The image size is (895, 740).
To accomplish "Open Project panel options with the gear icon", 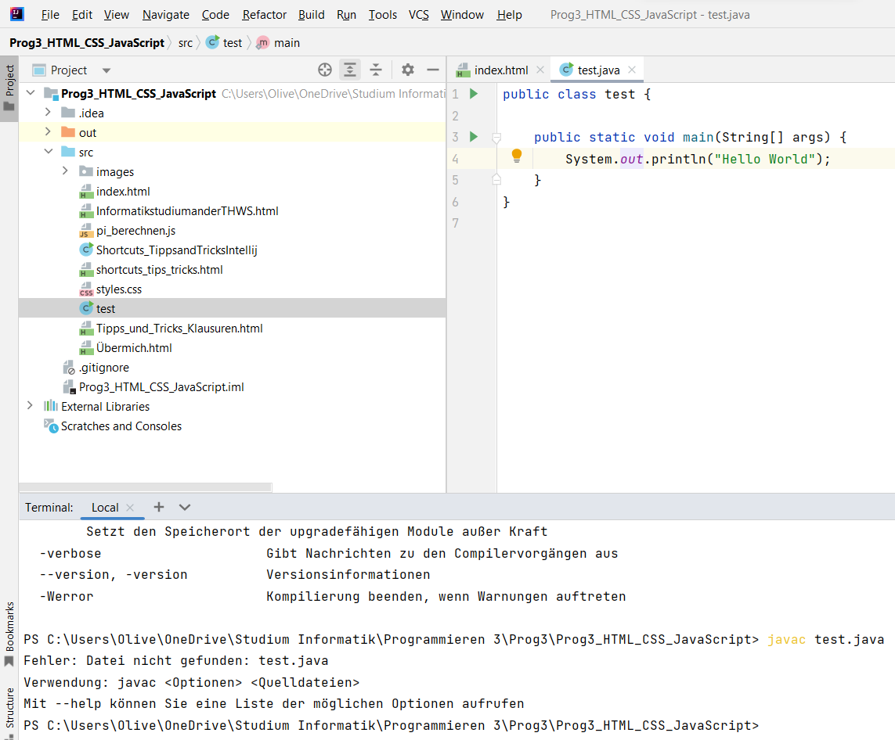I will tap(407, 70).
